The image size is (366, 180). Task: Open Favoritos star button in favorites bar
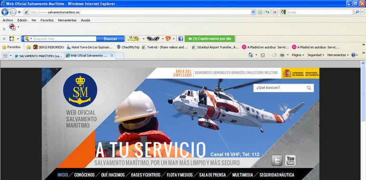[11, 47]
